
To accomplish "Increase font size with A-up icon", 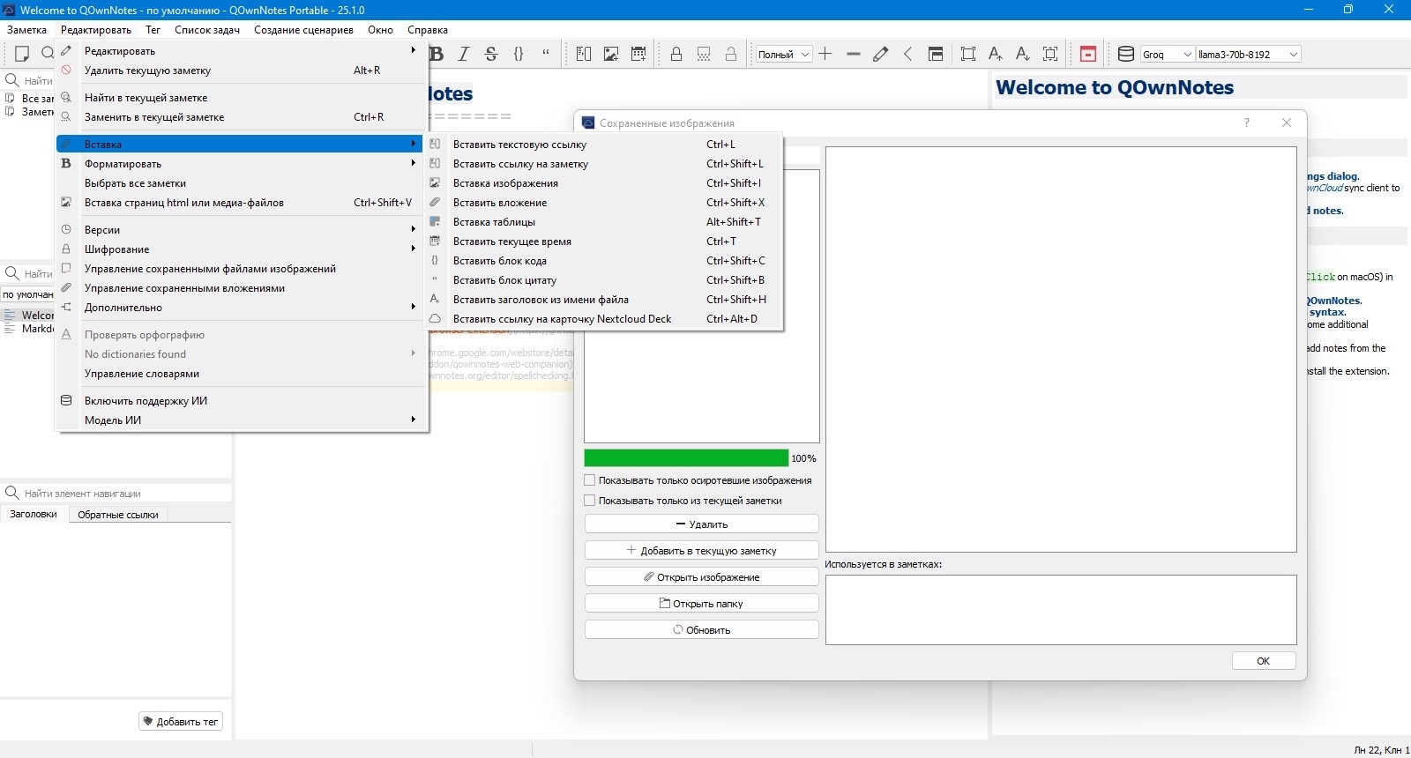I will pyautogui.click(x=996, y=54).
